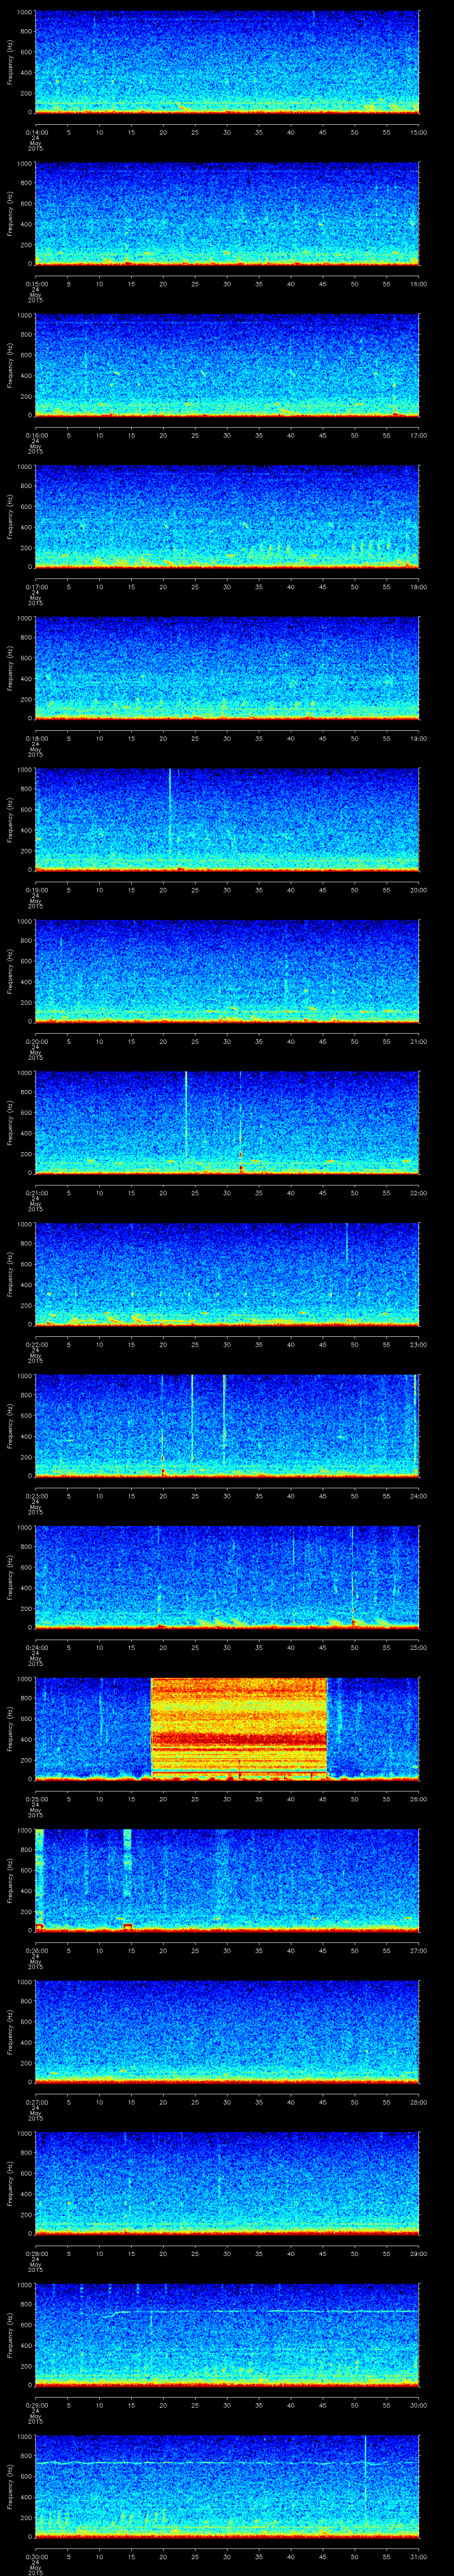Select the spectrogram panel starting at 0:18:00
454x2576 pixels.
point(227,668)
